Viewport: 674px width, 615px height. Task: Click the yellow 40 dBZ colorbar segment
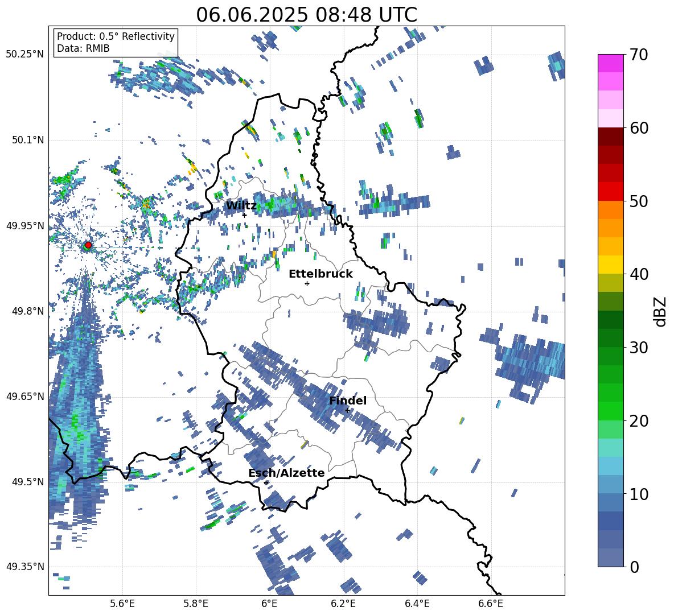pyautogui.click(x=610, y=265)
